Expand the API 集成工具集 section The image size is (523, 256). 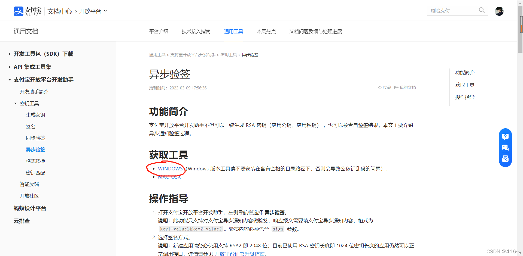10,67
